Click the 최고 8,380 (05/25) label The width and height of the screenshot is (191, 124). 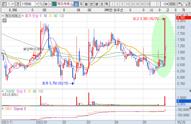click(x=146, y=19)
